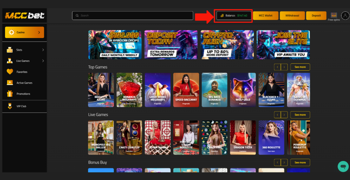Click the MCCbet logo
This screenshot has height=180, width=350.
point(24,16)
